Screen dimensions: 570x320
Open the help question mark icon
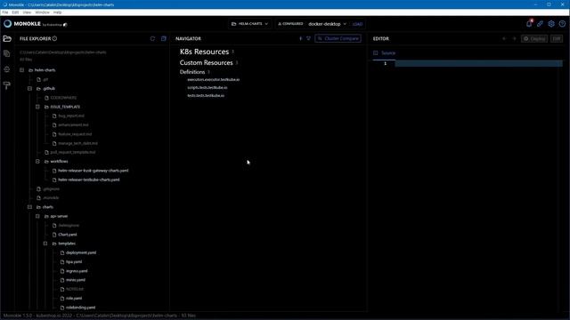pos(562,24)
